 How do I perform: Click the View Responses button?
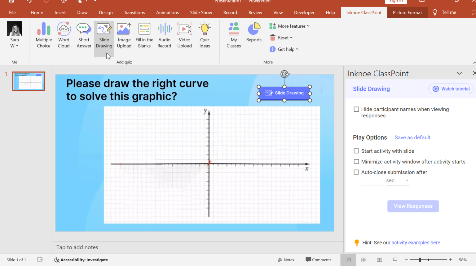(x=413, y=206)
